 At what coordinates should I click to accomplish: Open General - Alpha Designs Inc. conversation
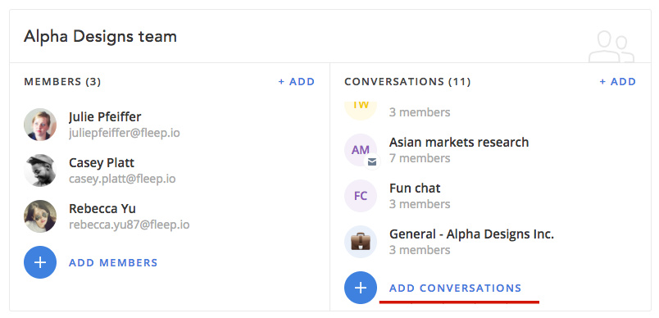(471, 234)
